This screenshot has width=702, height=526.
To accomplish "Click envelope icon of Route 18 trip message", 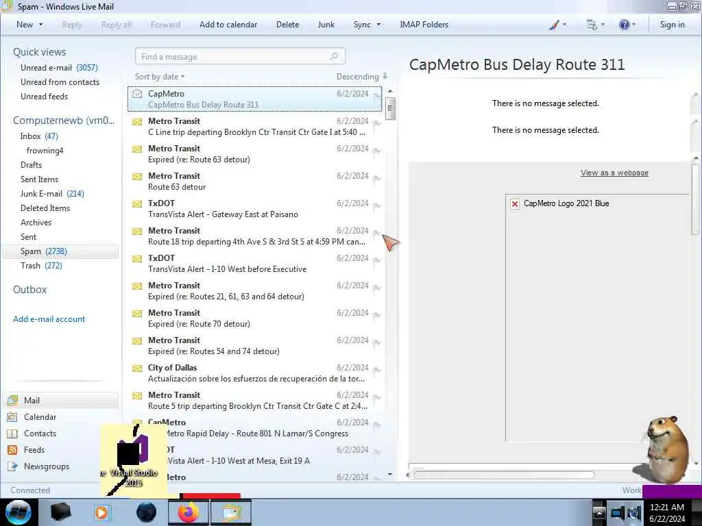I will pyautogui.click(x=137, y=231).
